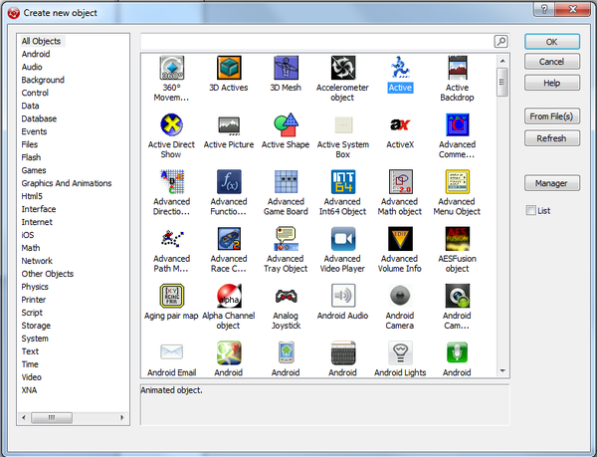Click the search magnifier icon

pos(500,42)
